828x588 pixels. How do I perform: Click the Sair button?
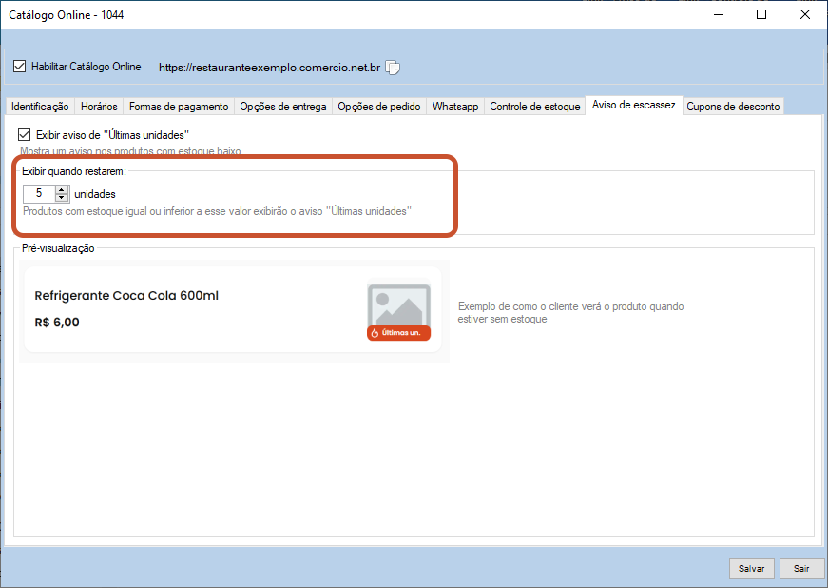[801, 568]
